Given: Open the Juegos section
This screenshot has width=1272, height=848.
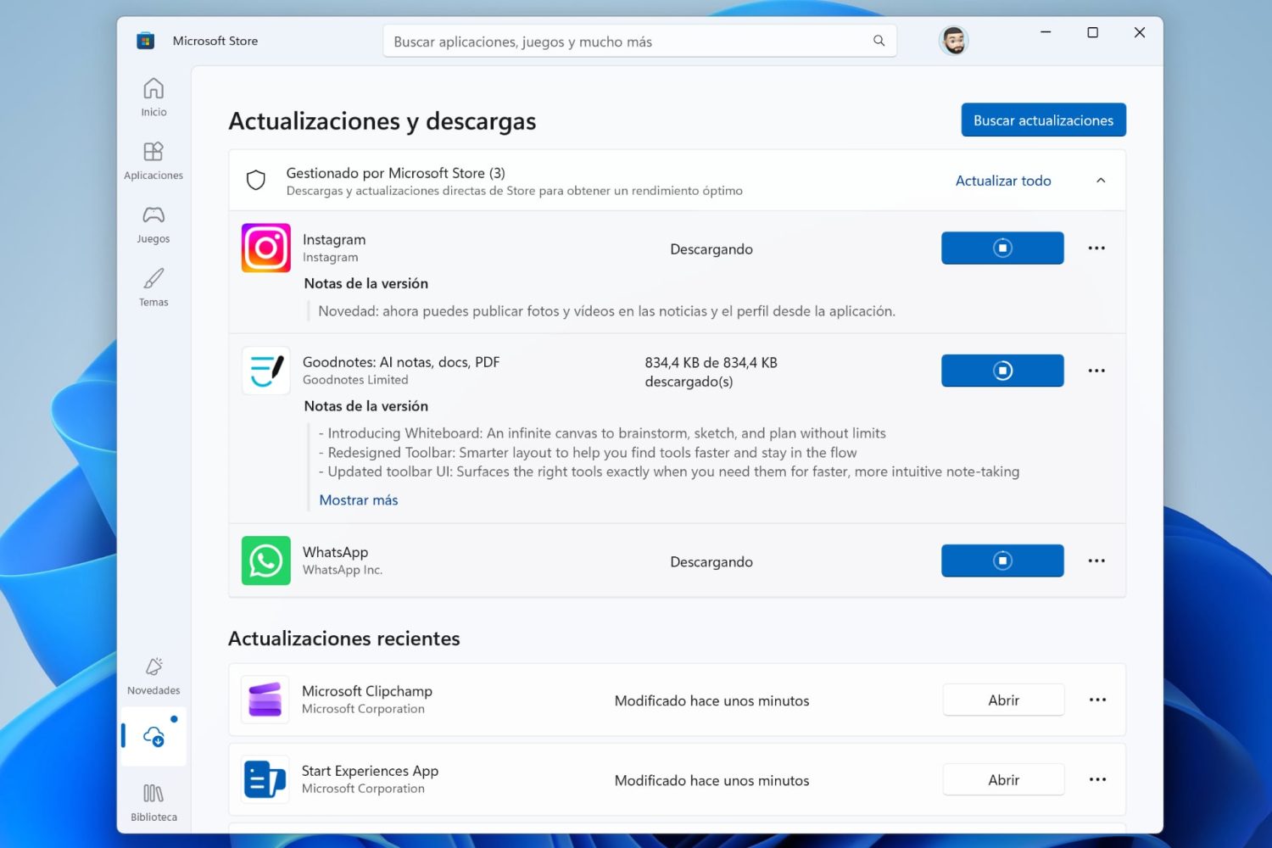Looking at the screenshot, I should tap(153, 223).
